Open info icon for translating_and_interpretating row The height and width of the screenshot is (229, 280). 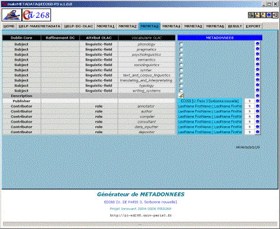pos(257,80)
